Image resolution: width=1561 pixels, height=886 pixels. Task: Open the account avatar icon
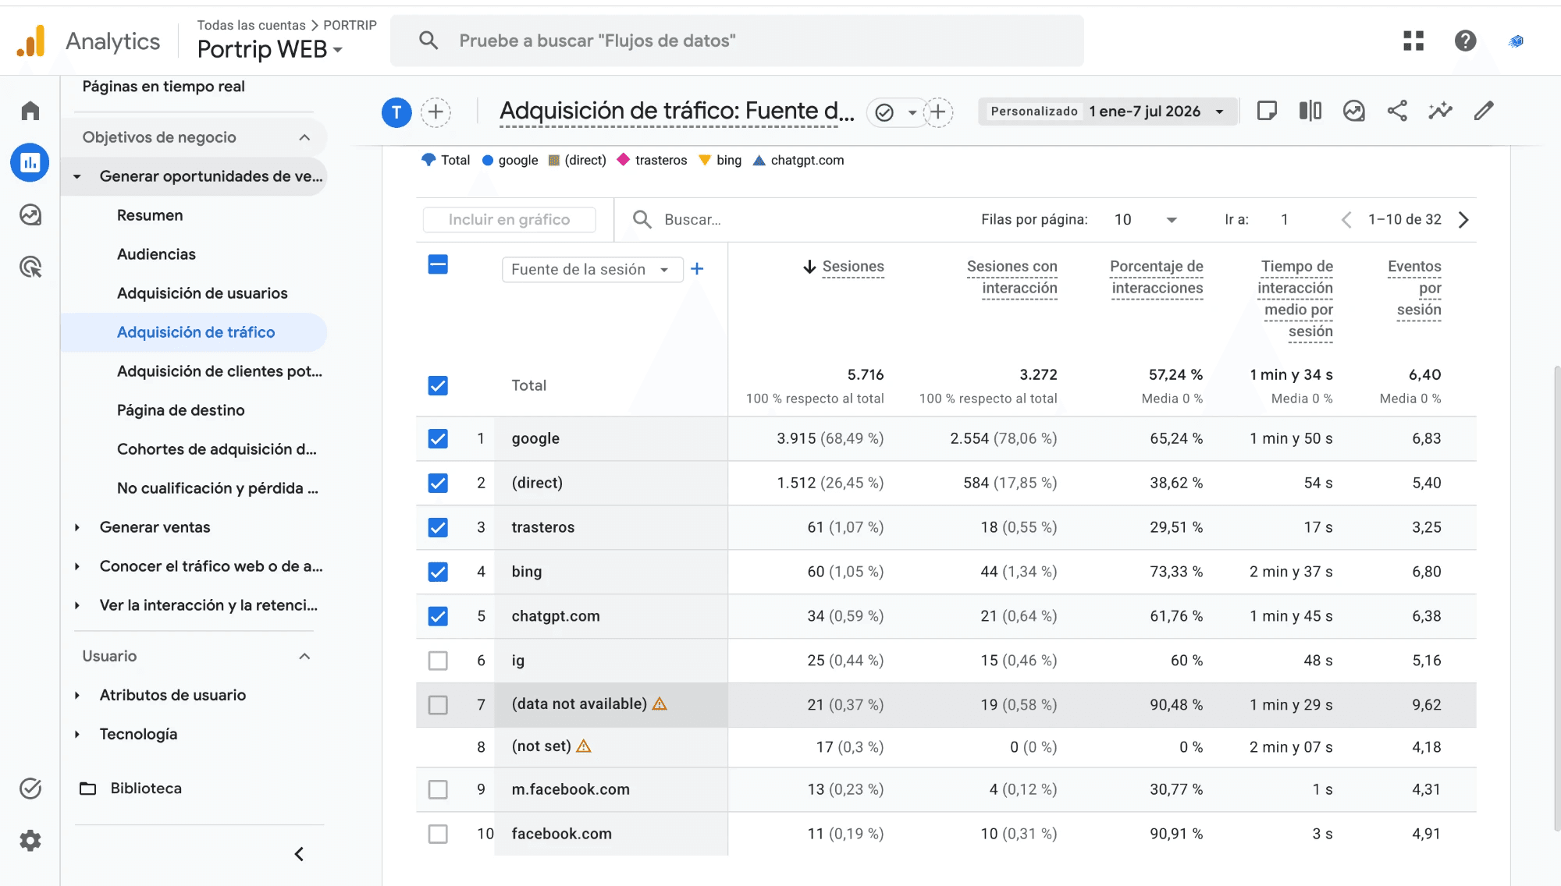(1517, 41)
